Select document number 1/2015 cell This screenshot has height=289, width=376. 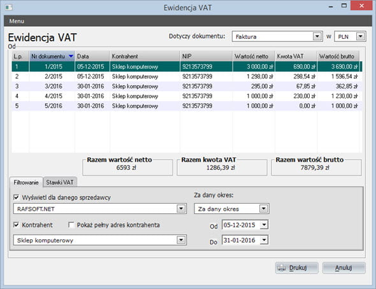[52, 67]
